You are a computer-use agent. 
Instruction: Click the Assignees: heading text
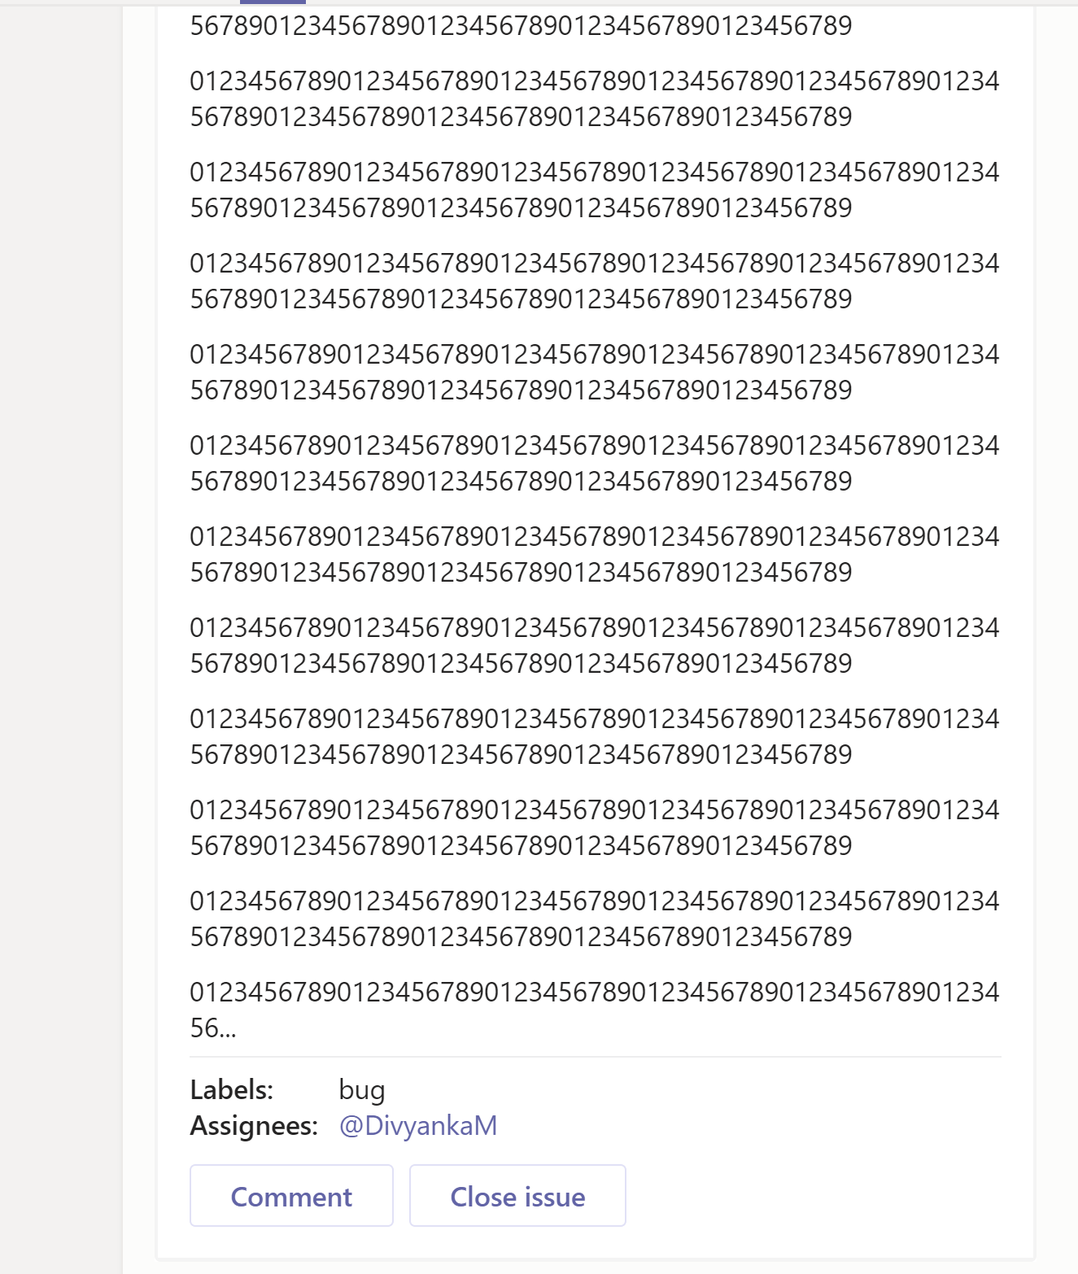(x=254, y=1126)
